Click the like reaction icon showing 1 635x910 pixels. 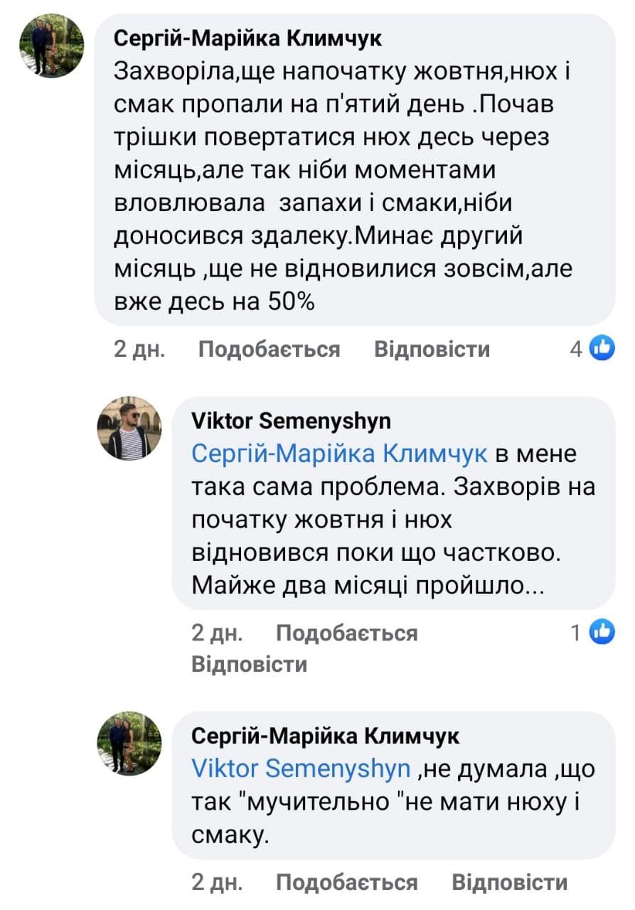click(x=602, y=631)
